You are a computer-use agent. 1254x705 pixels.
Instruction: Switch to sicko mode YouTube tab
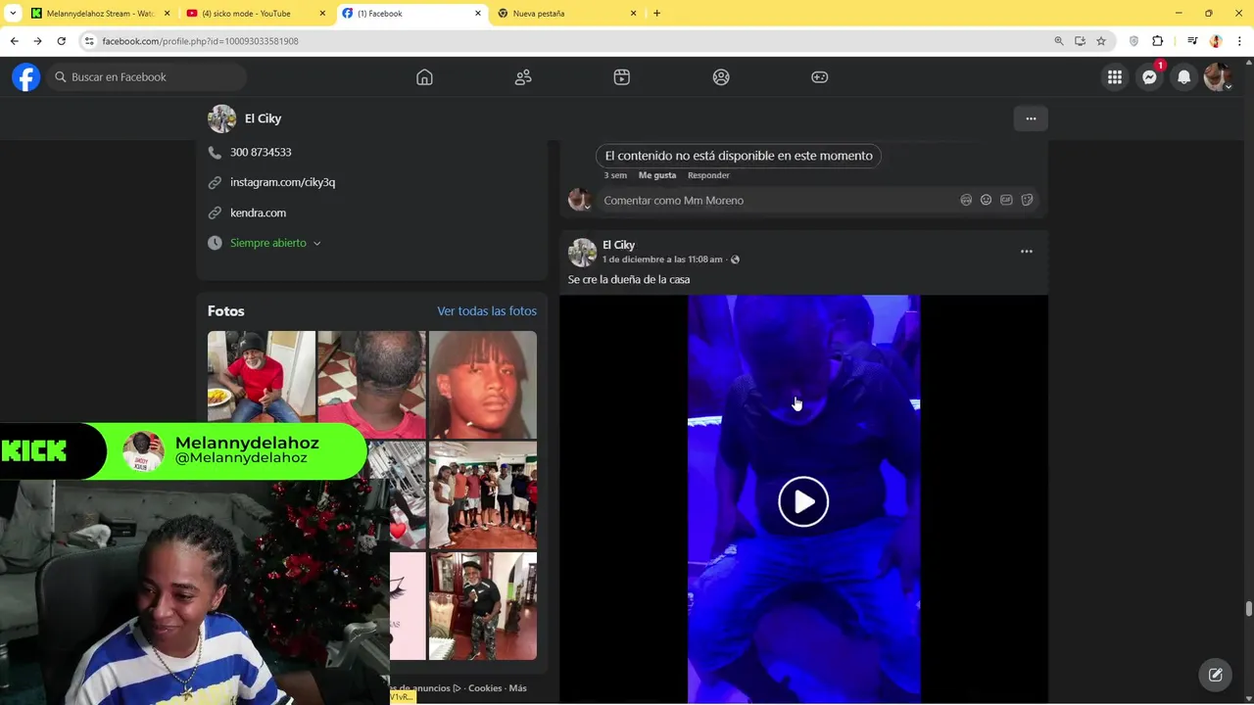(x=254, y=14)
